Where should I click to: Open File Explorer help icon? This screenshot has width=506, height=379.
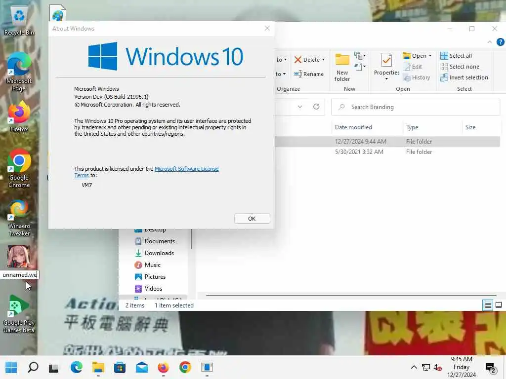pos(500,42)
